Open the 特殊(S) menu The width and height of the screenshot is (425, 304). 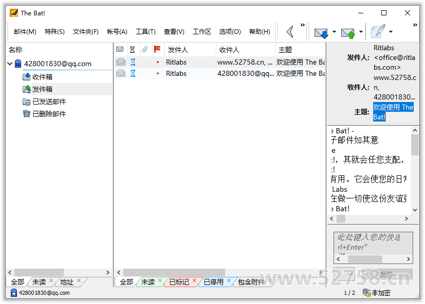[x=54, y=32]
